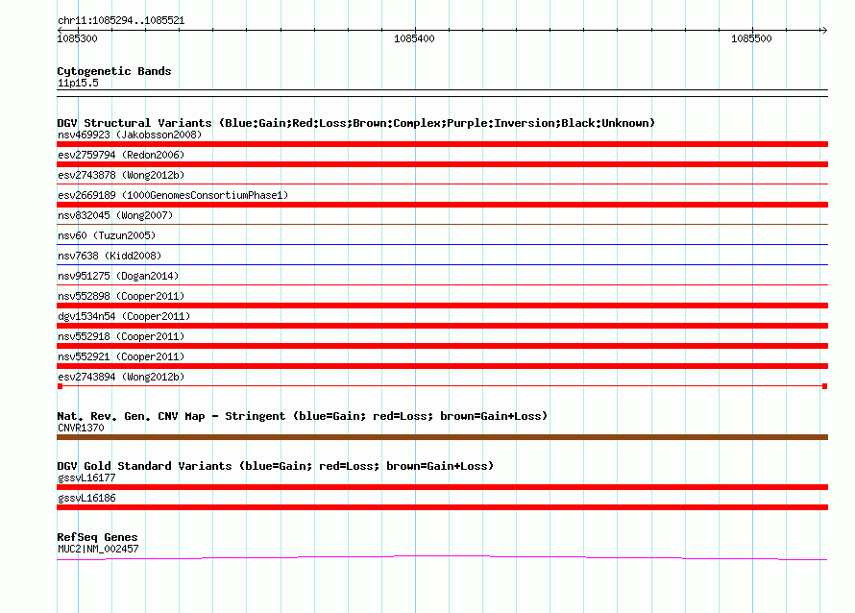Click the magenta MUC2 gene line
Image resolution: width=855 pixels, height=613 pixels.
tap(442, 557)
